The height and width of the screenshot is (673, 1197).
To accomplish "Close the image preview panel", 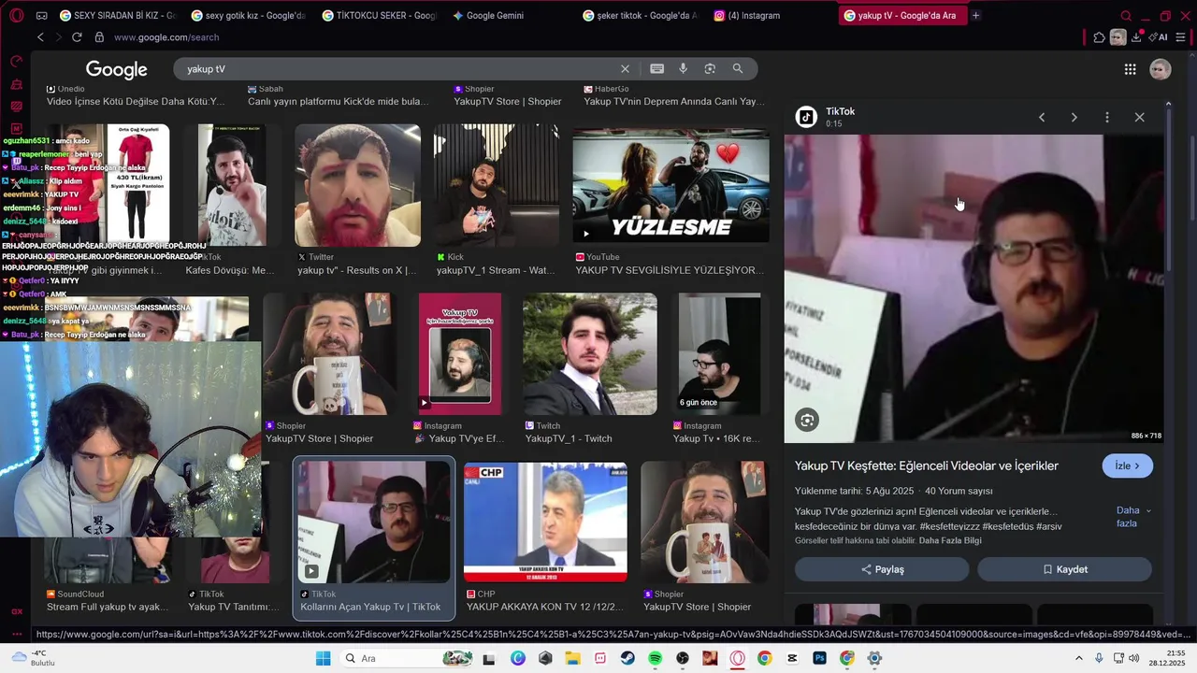I will point(1139,118).
